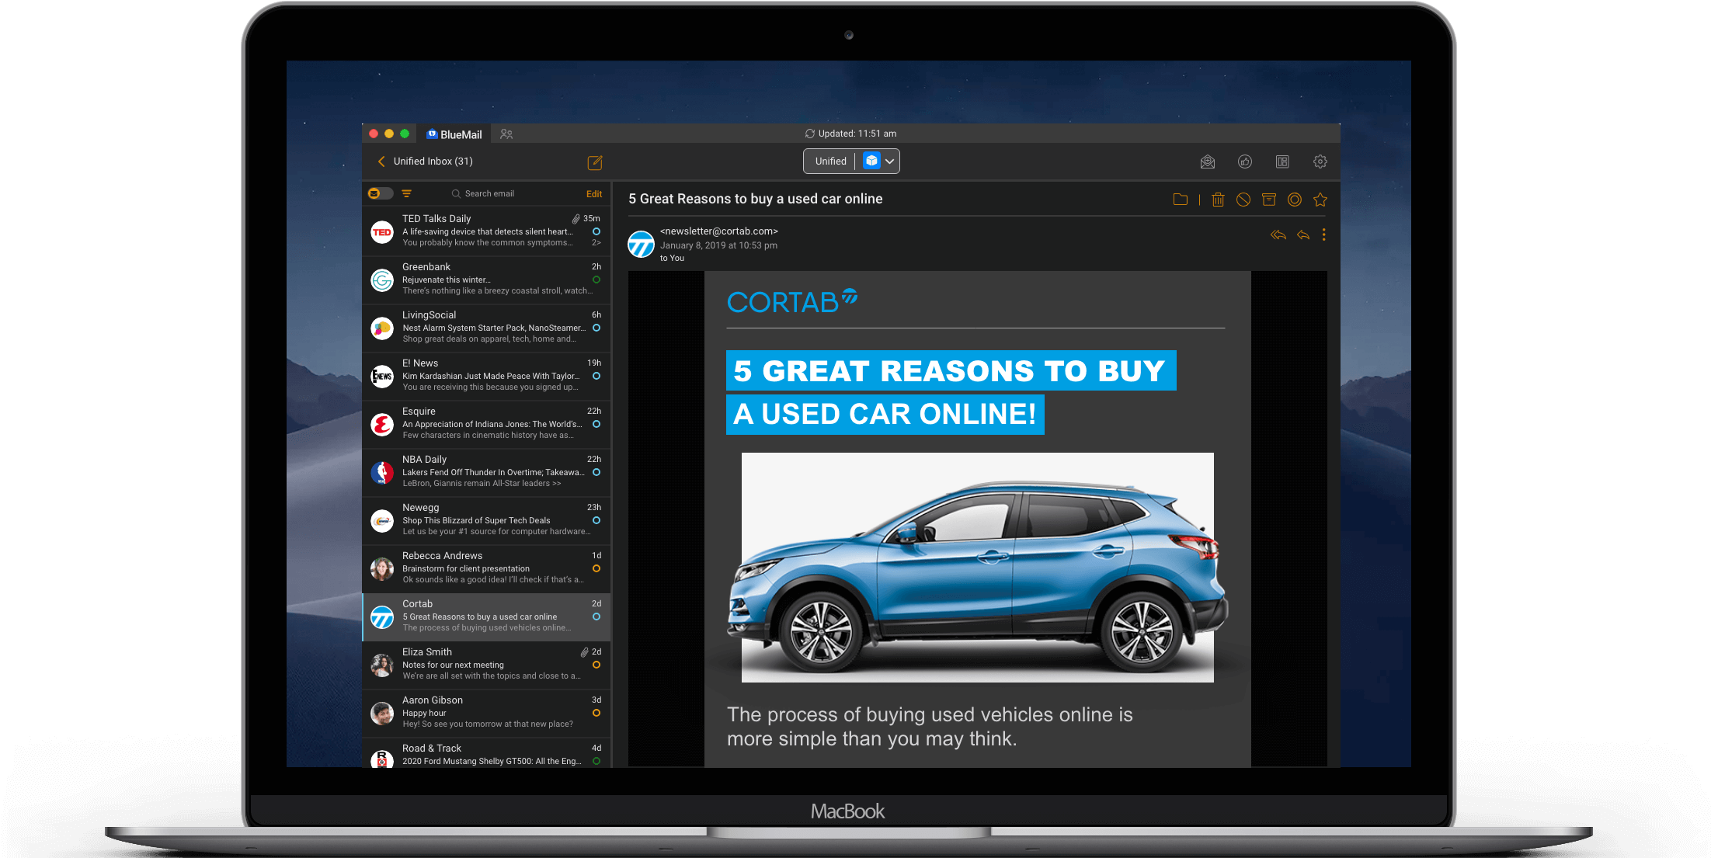The image size is (1711, 858).
Task: Go back using the arrow beside Unified Inbox
Action: (x=381, y=162)
